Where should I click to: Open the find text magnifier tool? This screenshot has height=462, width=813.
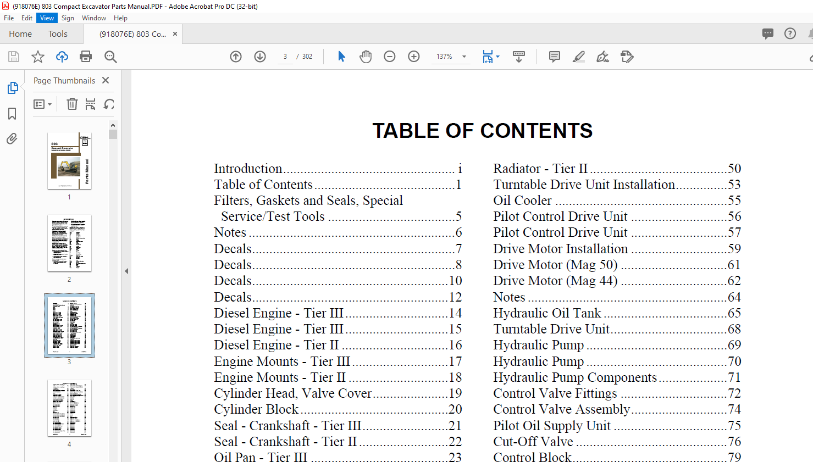(x=110, y=57)
